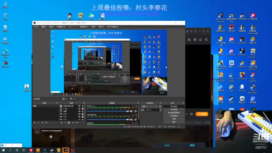Open the VALORANT desktop shortcut
272x153 pixels.
[242, 40]
